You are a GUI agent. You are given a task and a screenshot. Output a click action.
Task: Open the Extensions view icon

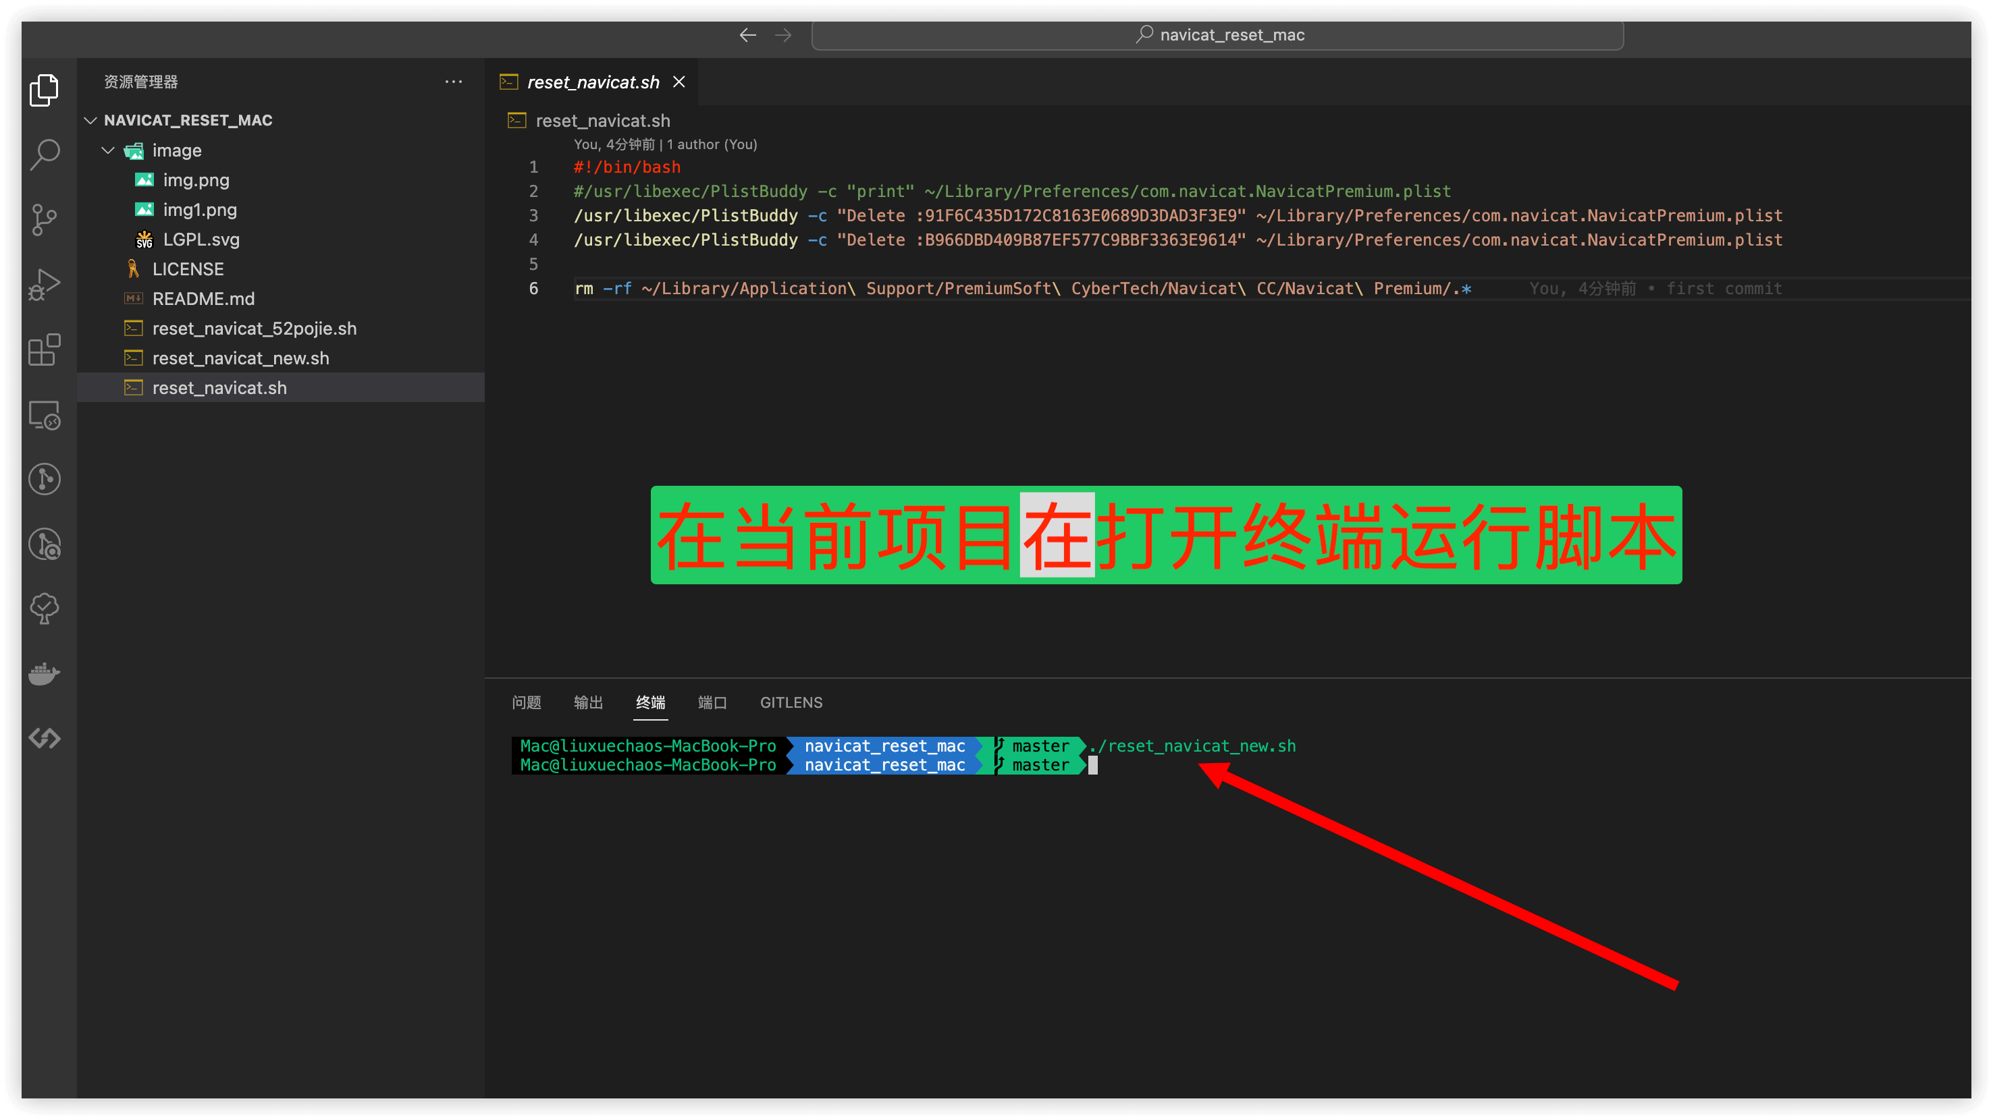click(44, 349)
